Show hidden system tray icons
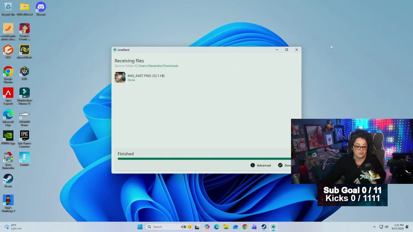 pos(374,227)
